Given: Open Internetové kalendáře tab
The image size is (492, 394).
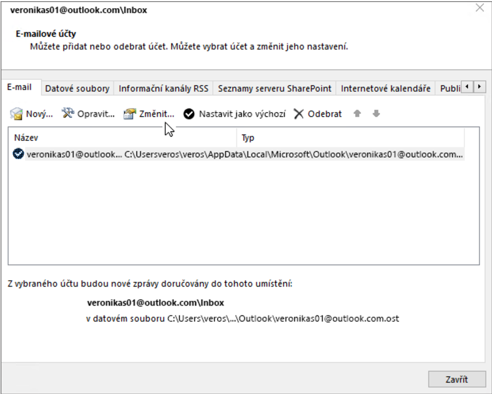Looking at the screenshot, I should (x=386, y=88).
